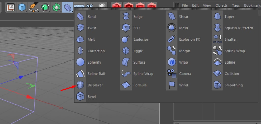Choose the Taper deformer icon
The width and height of the screenshot is (261, 124).
[217, 17]
